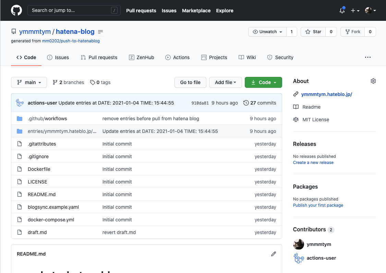Fork the repository

point(352,32)
